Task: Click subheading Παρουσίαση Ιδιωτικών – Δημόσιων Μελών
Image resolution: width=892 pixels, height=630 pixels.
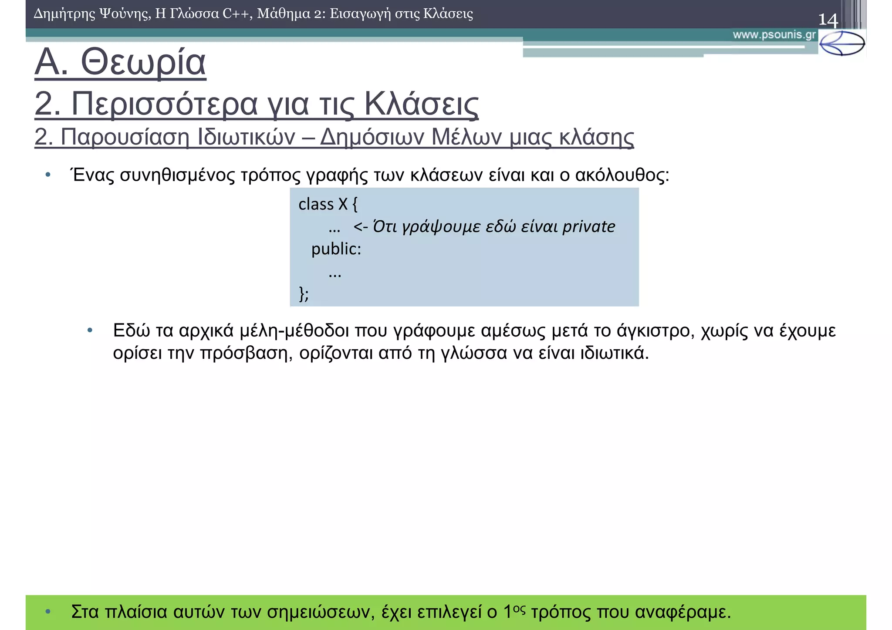Action: pos(334,137)
